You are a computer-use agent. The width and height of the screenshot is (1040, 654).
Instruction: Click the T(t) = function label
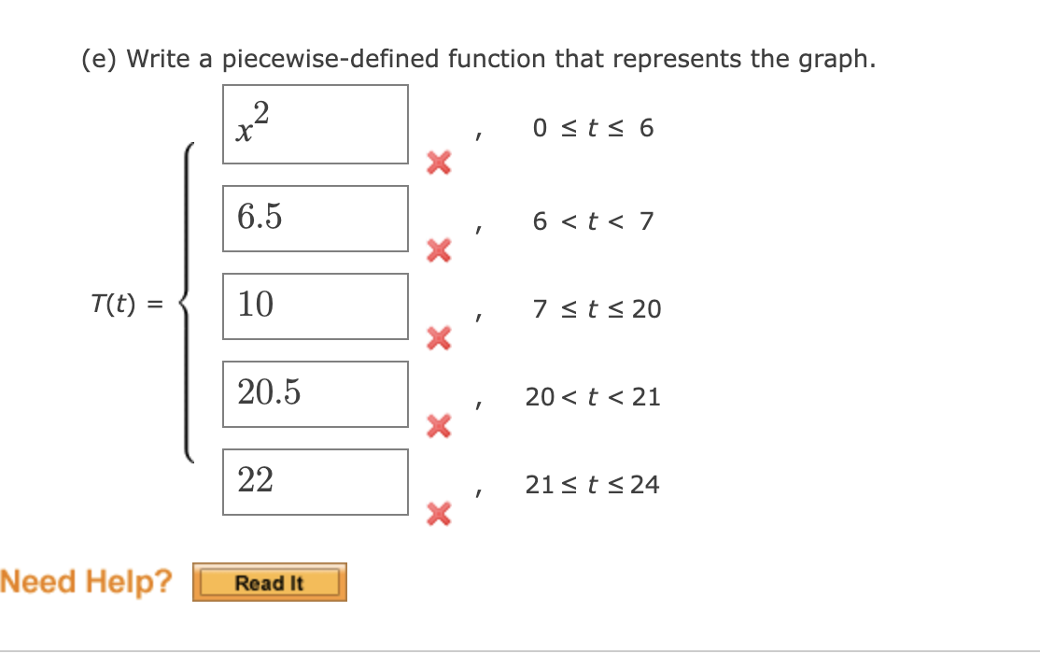[x=128, y=304]
